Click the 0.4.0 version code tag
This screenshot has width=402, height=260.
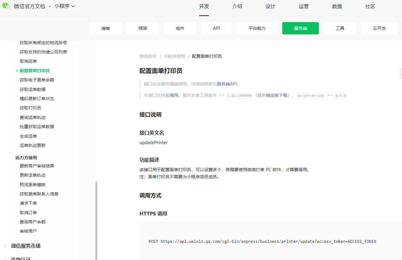(341, 96)
